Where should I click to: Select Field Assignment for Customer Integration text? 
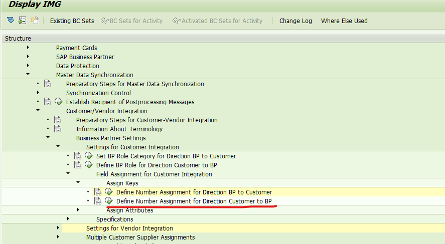point(154,174)
